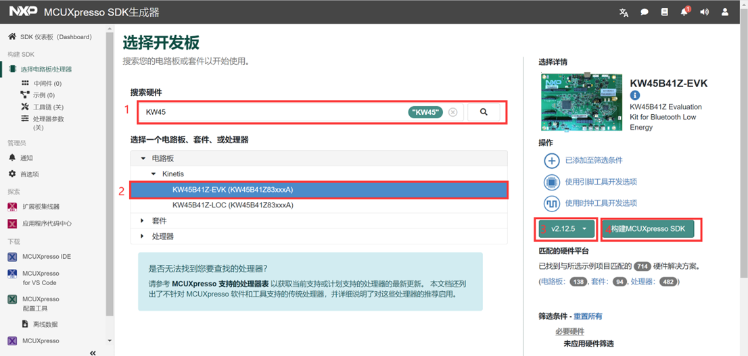Viewport: 748px width, 356px height.
Task: Open MCUXpresso 支持的处理器表 link
Action: (x=221, y=283)
